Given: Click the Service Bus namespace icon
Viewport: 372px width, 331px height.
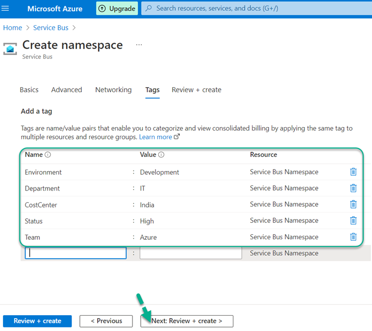Looking at the screenshot, I should (10, 49).
